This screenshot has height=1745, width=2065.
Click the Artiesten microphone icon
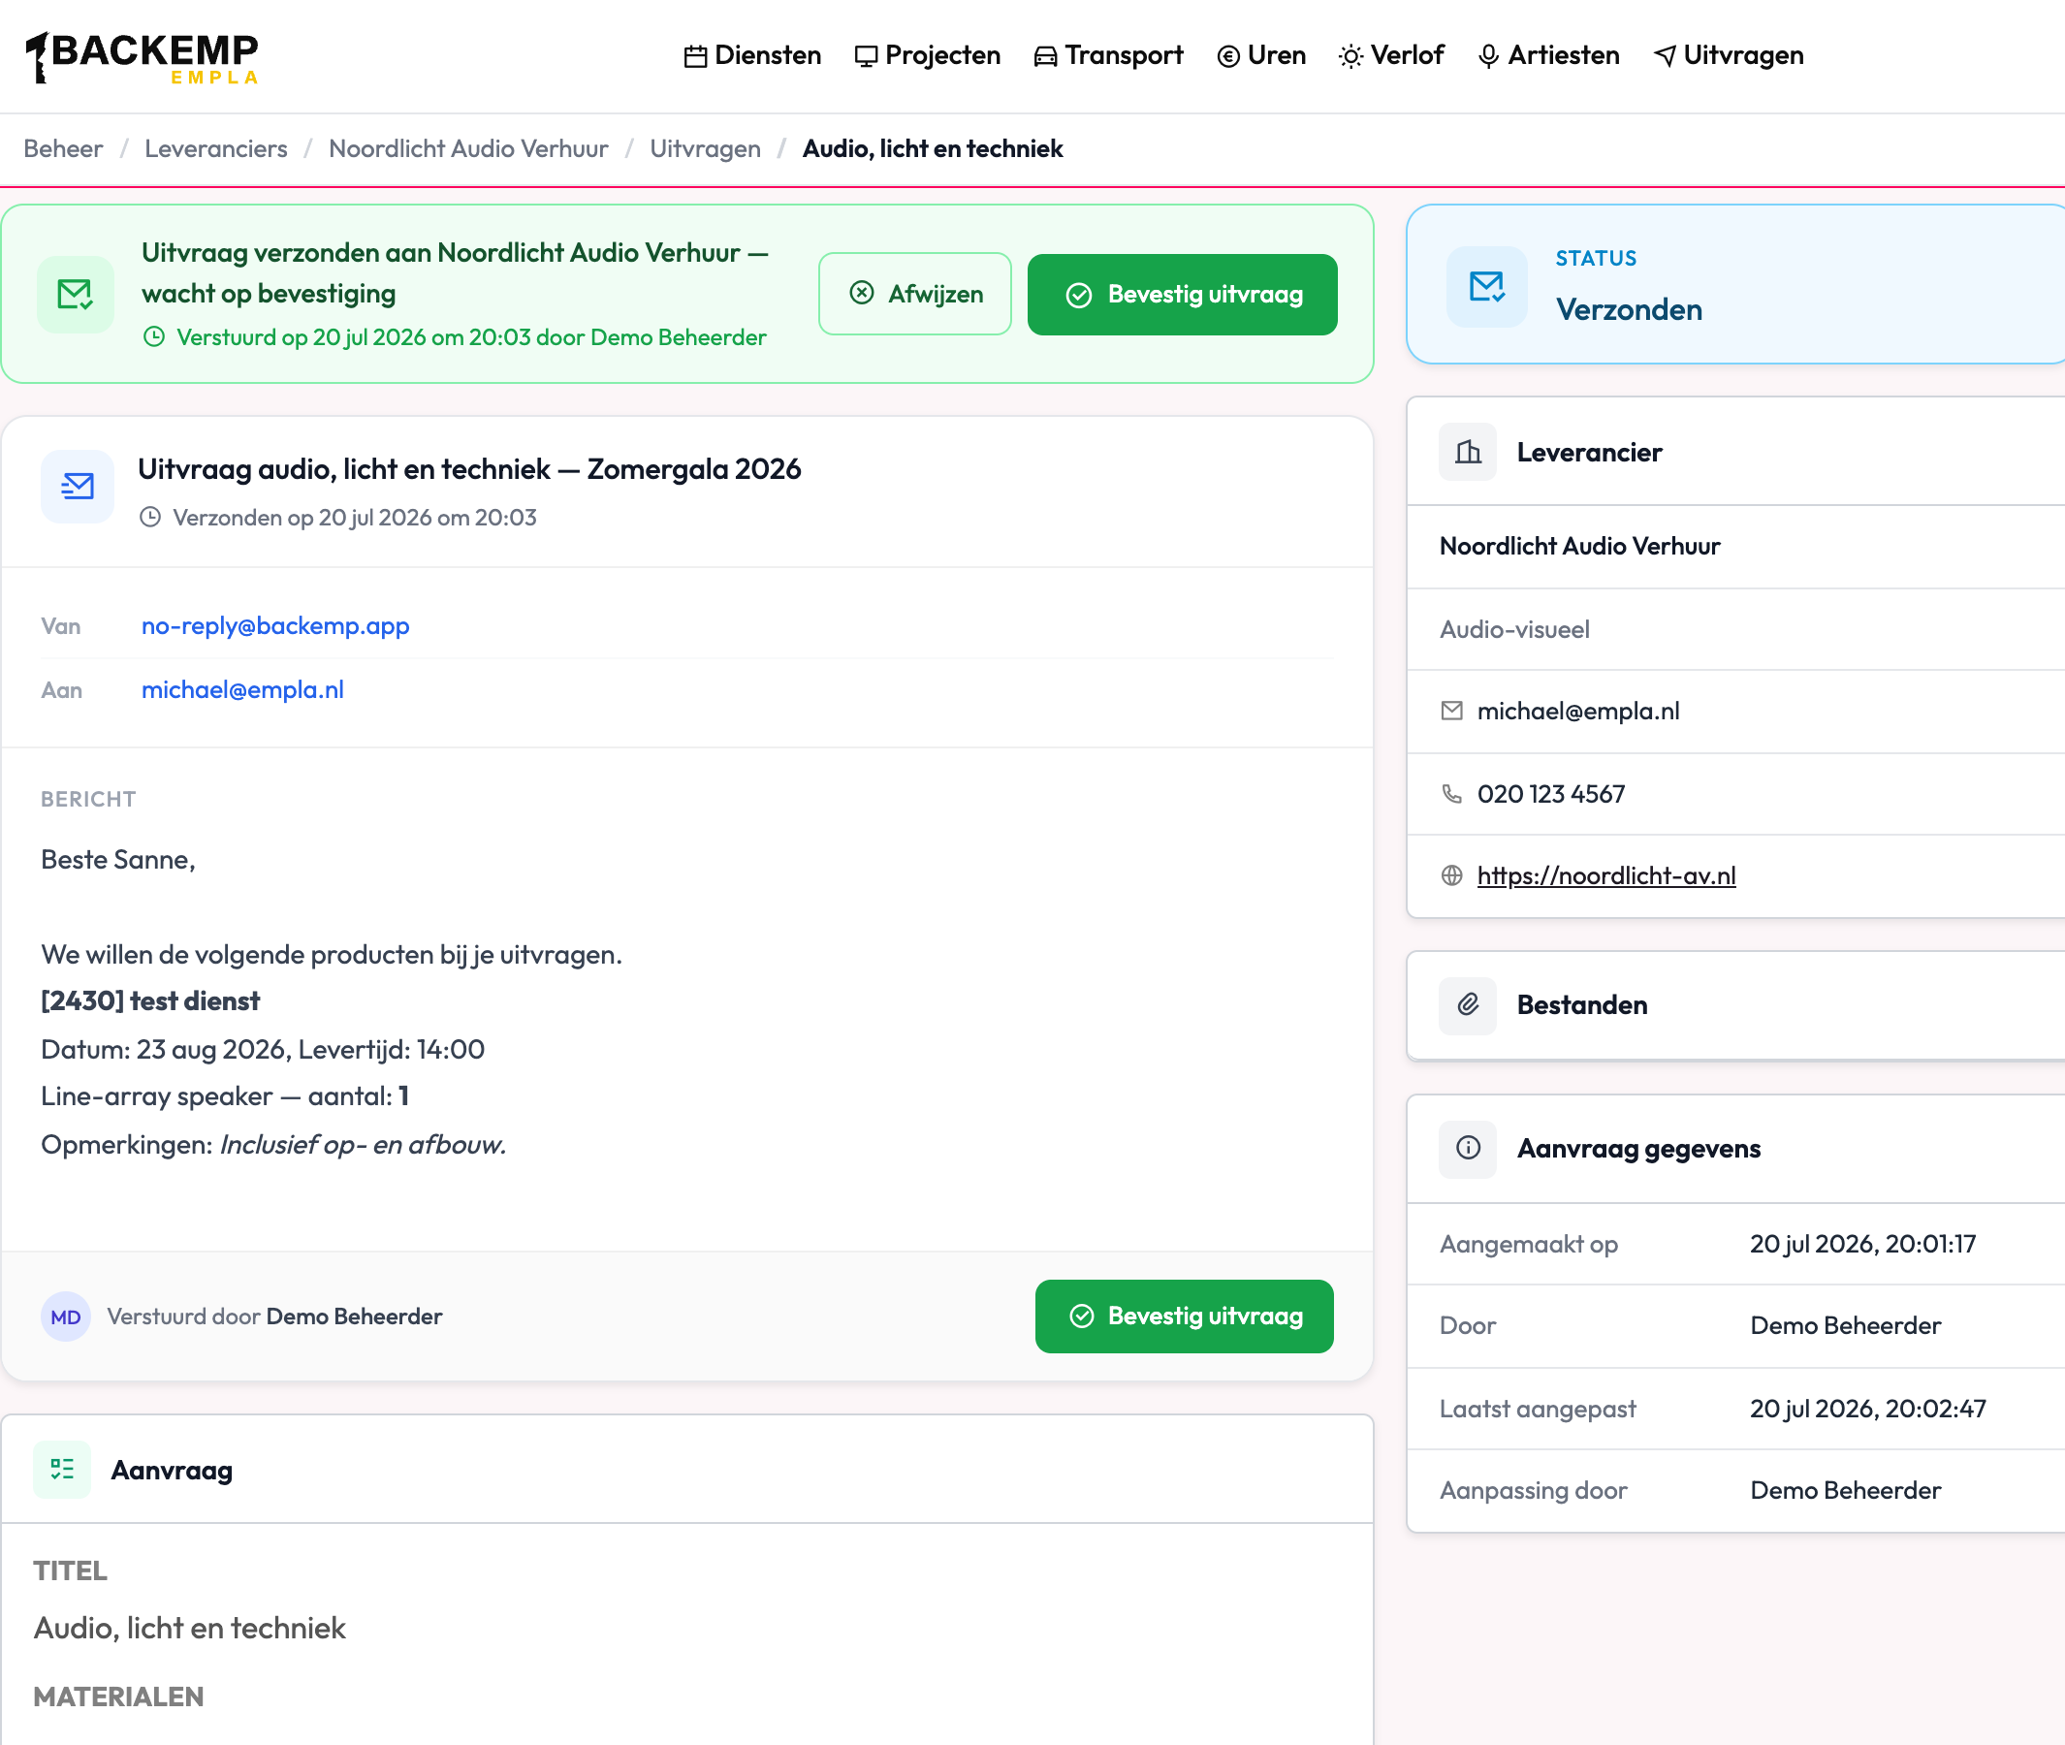point(1488,56)
